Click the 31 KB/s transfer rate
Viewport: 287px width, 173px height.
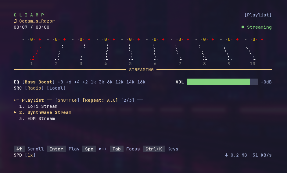pyautogui.click(x=262, y=155)
